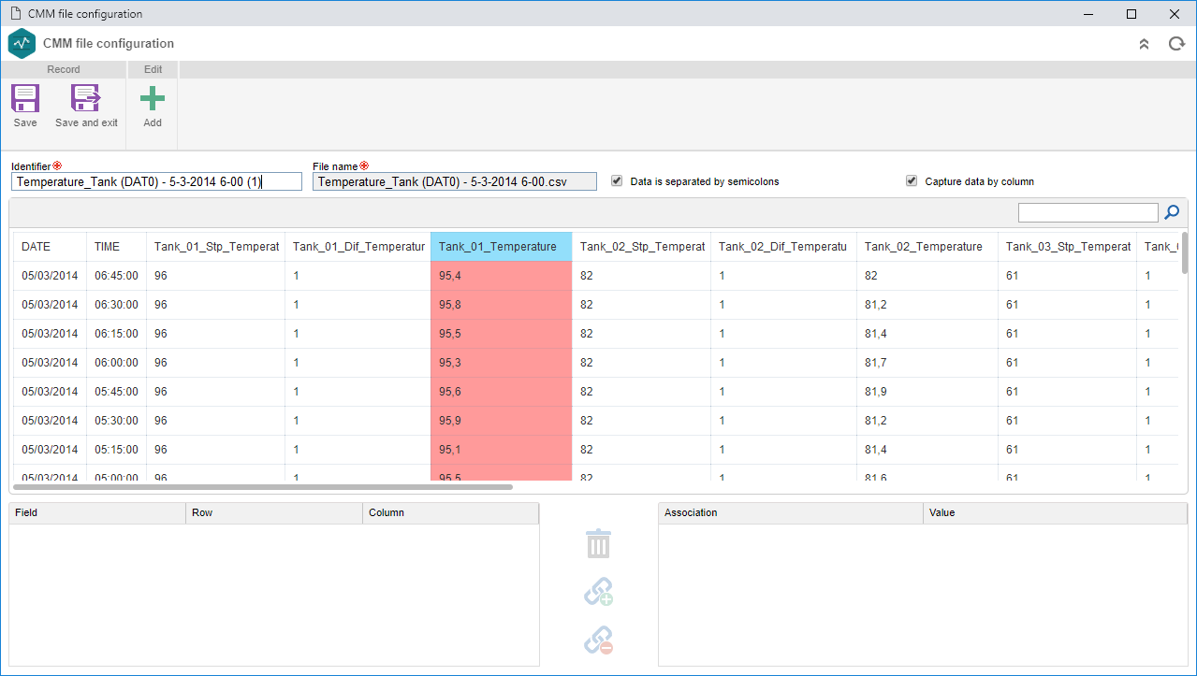Click the add association link icon

(x=598, y=592)
